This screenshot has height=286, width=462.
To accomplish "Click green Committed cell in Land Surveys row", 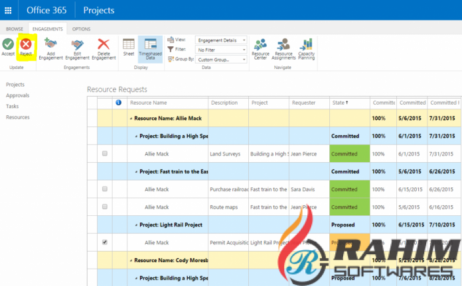I will (x=350, y=154).
